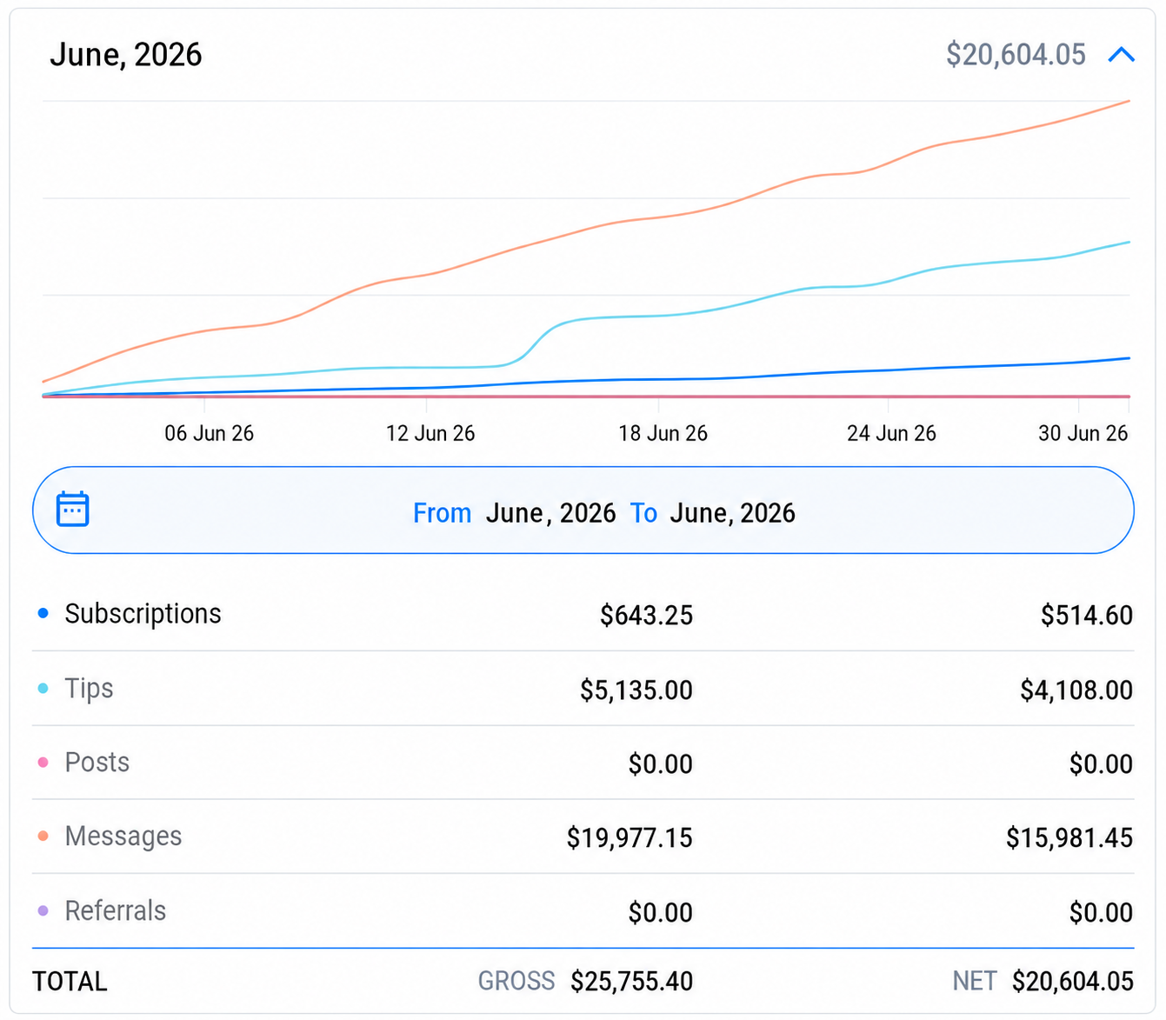The height and width of the screenshot is (1020, 1166).
Task: Click the NET label
Action: (975, 982)
